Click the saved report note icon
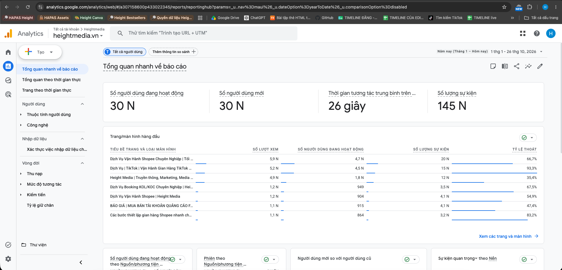This screenshot has width=562, height=270. [493, 66]
